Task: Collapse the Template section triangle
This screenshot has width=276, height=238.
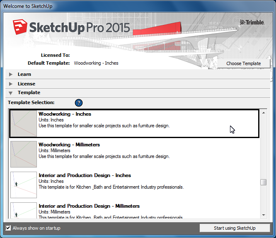Action: (10, 93)
